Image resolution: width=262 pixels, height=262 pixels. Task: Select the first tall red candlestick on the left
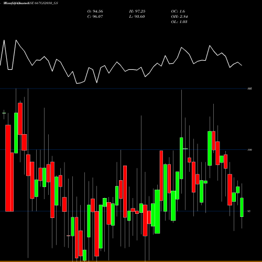tap(8, 168)
